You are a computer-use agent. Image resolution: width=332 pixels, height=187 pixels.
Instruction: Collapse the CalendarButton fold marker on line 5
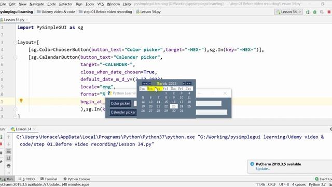(x=15, y=57)
